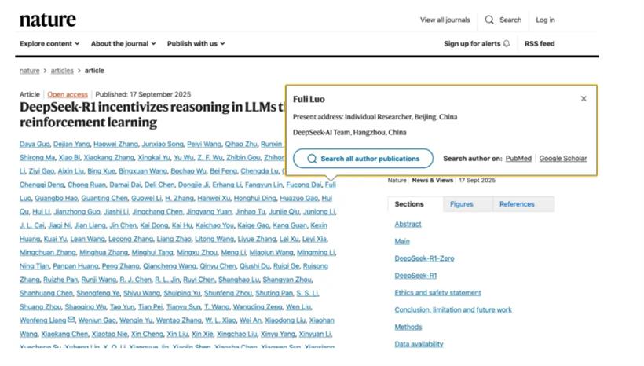The image size is (644, 366).
Task: Click author Wenfeng Liang
Action: 42,320
